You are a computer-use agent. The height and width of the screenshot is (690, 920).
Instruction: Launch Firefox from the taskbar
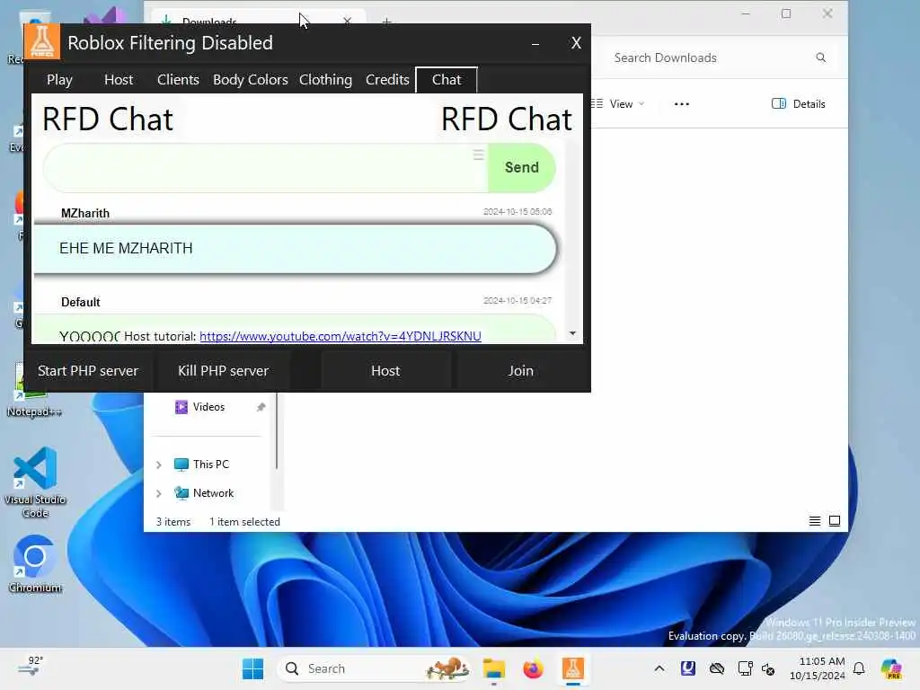pyautogui.click(x=533, y=668)
